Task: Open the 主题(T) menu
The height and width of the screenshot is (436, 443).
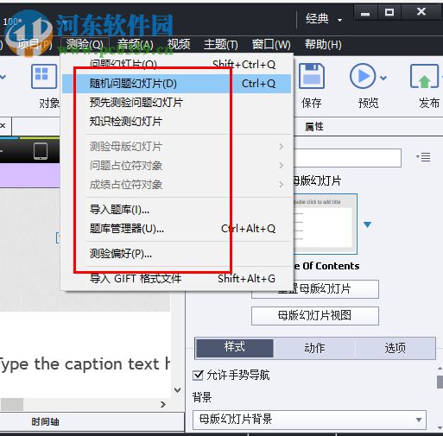Action: (220, 45)
